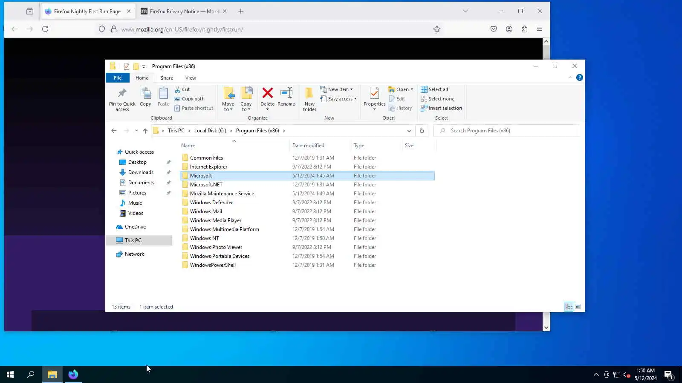Open taskbar Search magnifier
The height and width of the screenshot is (383, 682).
point(31,374)
